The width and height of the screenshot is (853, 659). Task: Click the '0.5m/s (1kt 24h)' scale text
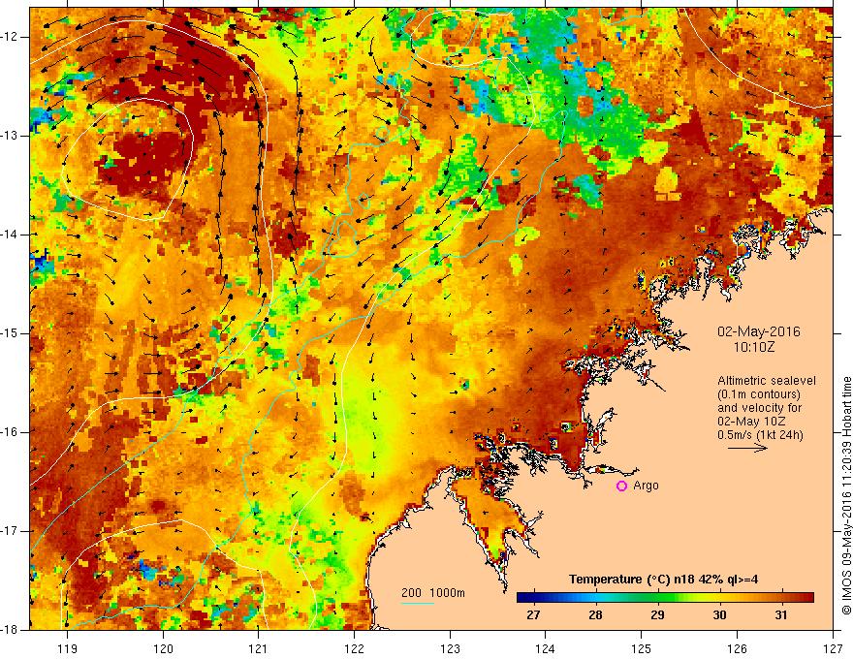[x=760, y=435]
